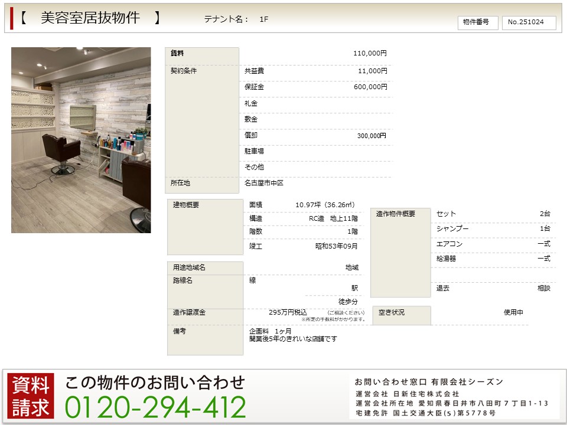Click the phone number 0120-294-412
The height and width of the screenshot is (425, 567).
[x=155, y=407]
